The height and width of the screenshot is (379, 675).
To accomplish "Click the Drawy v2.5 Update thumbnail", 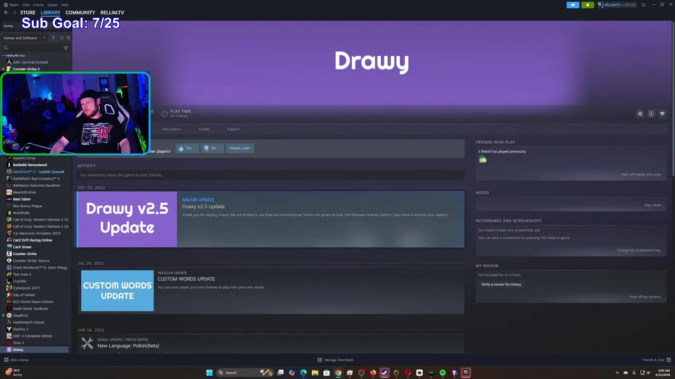I will [x=127, y=219].
